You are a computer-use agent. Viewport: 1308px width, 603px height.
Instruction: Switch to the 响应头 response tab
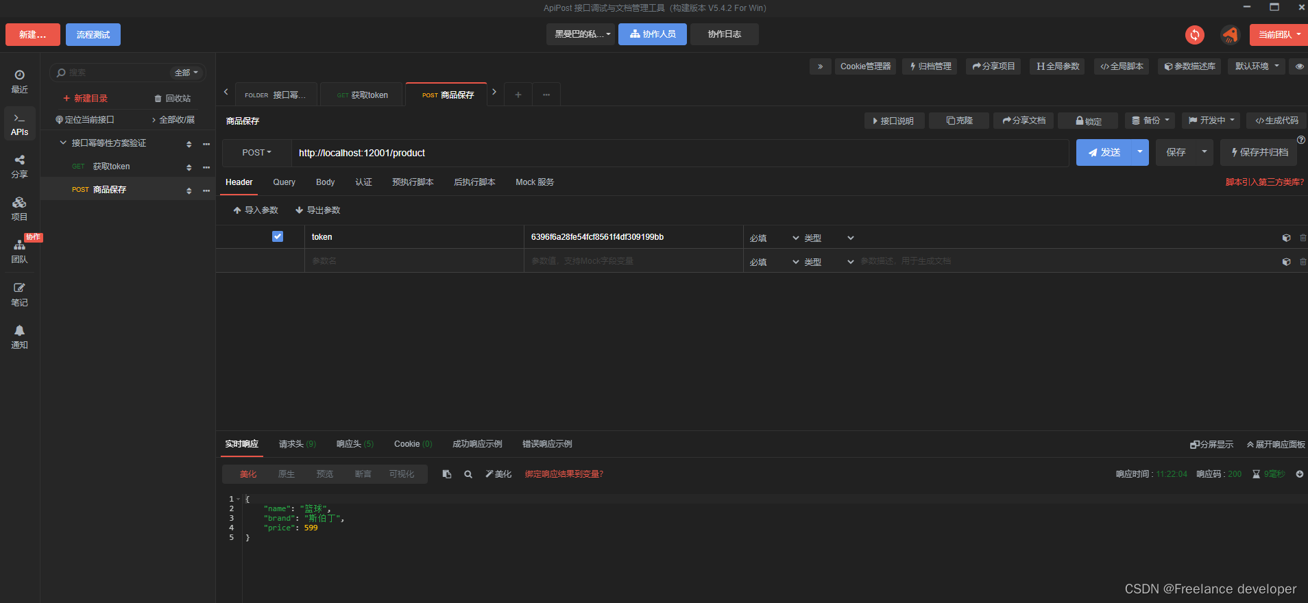[355, 444]
